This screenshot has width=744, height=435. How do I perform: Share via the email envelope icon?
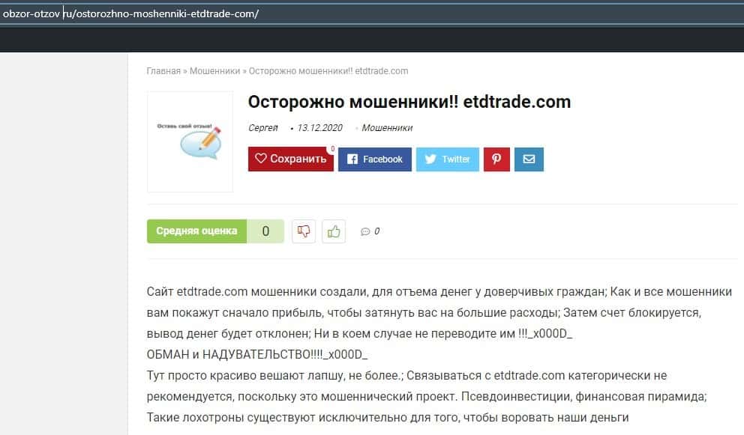click(529, 159)
